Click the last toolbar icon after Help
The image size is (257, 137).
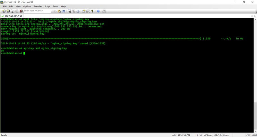point(104,11)
